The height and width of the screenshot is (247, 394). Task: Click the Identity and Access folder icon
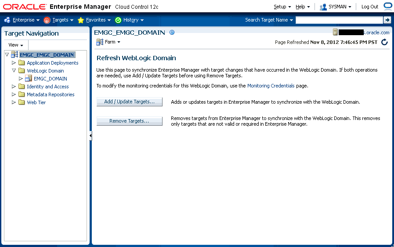[x=22, y=86]
